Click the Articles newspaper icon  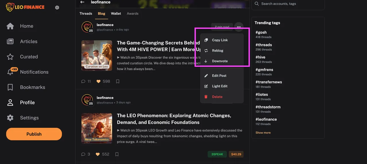pyautogui.click(x=10, y=41)
